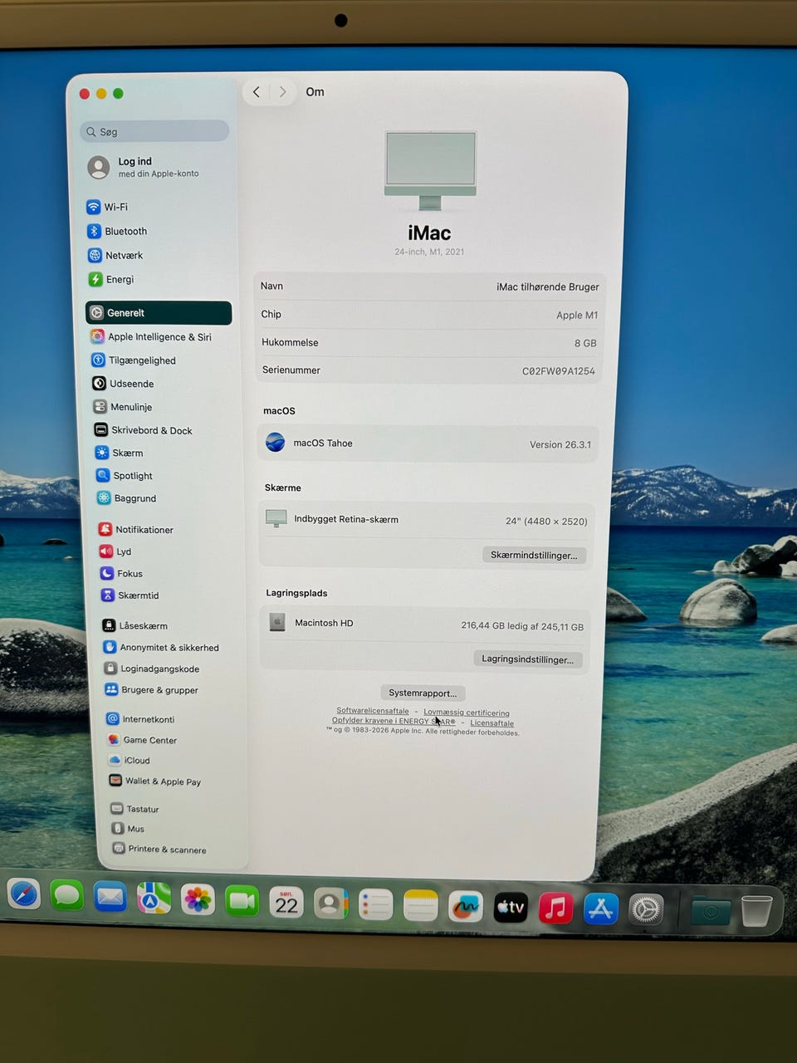Select Skærm in the sidebar

(119, 453)
